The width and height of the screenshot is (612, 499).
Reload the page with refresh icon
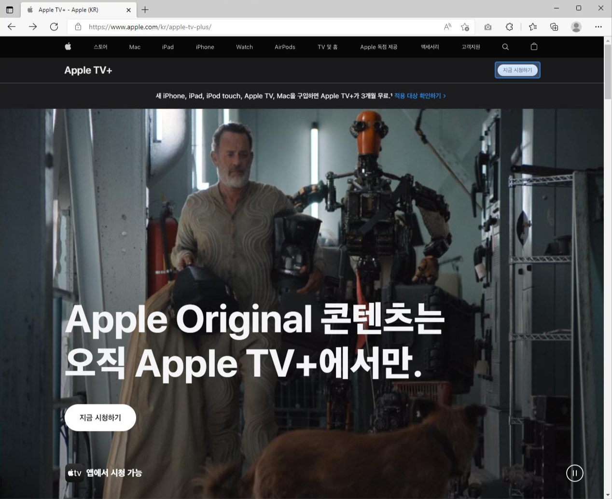pyautogui.click(x=54, y=27)
